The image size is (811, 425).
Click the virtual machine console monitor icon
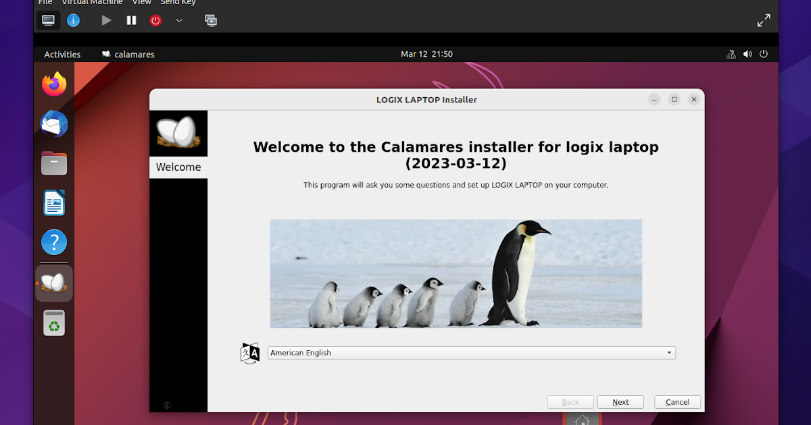49,20
